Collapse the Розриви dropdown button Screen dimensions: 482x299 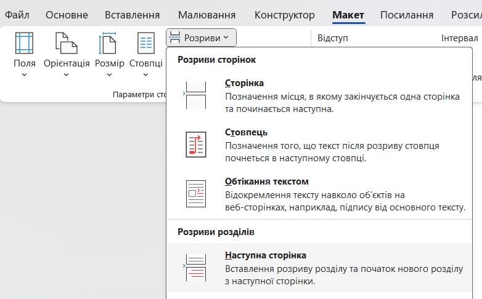[201, 38]
